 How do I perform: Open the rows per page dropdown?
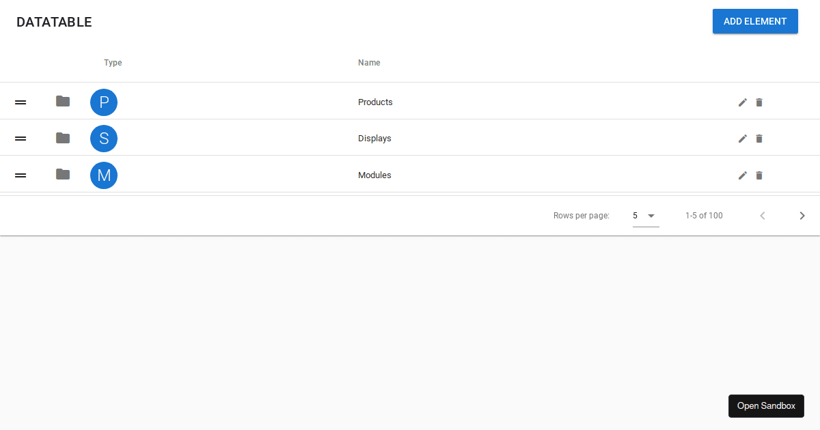[x=642, y=215]
